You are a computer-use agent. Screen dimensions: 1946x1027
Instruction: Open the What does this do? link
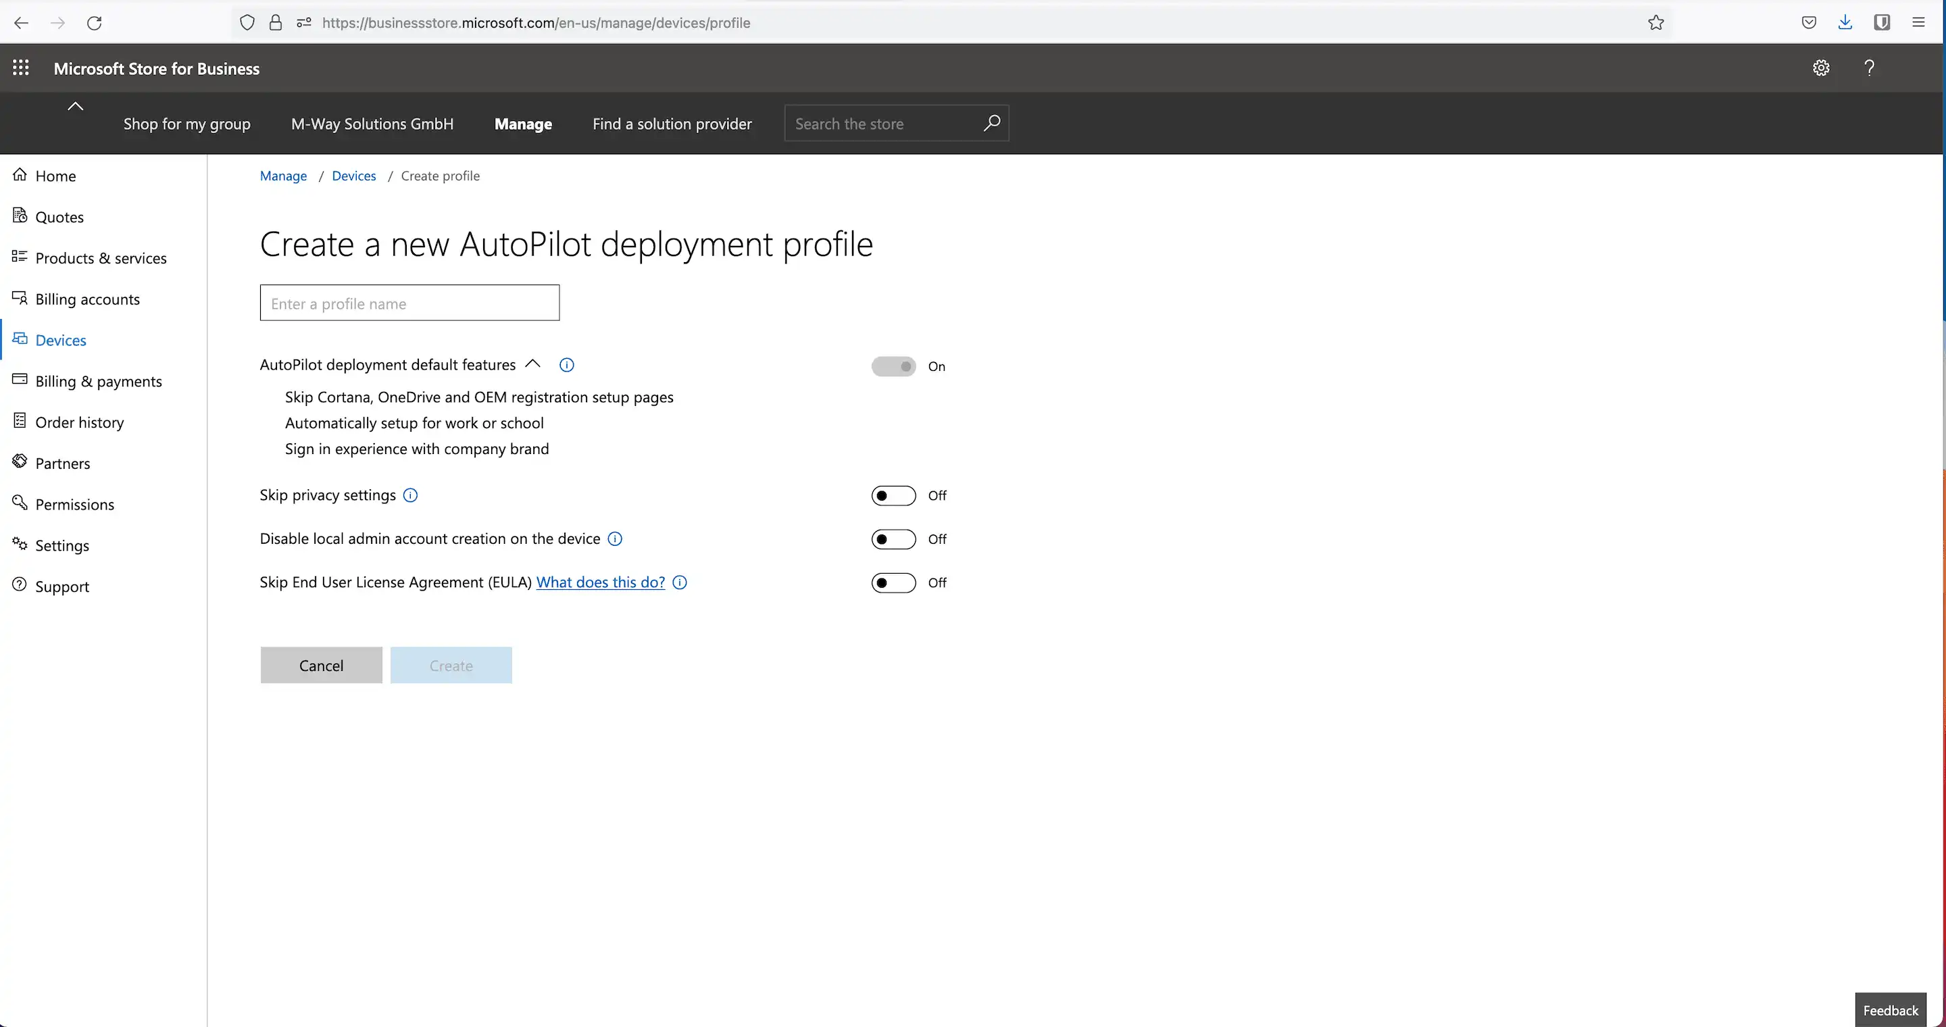[x=601, y=582]
